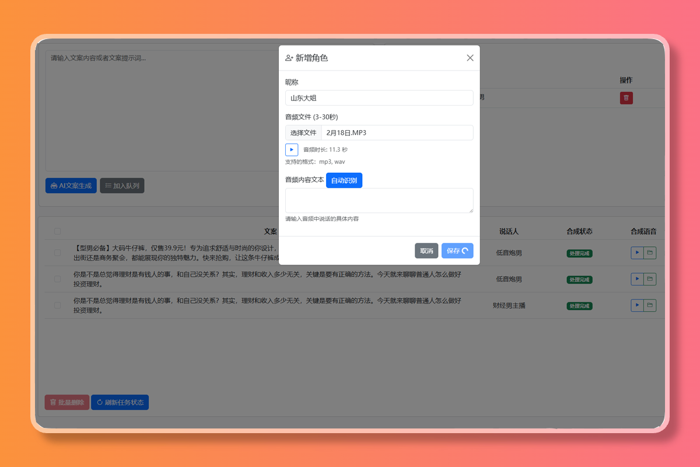Click 取消 to cancel the dialog
Viewport: 700px width, 467px height.
(426, 251)
